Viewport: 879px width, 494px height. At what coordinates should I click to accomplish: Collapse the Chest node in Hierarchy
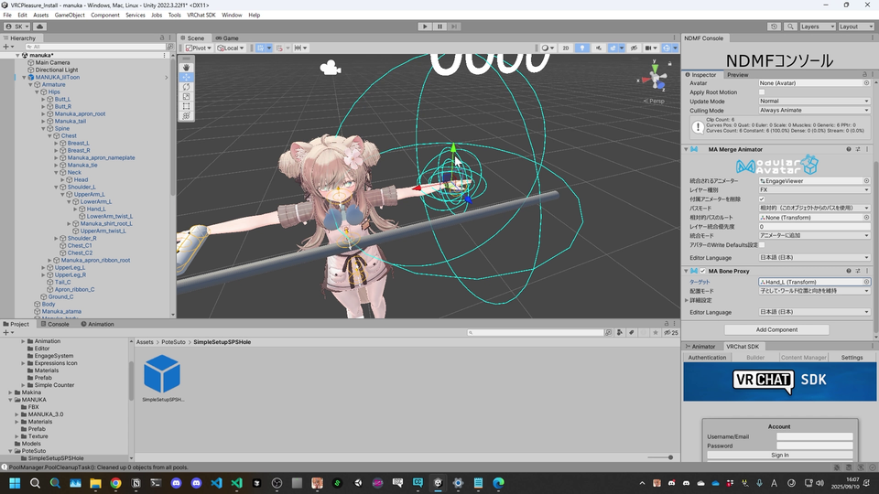[49, 135]
